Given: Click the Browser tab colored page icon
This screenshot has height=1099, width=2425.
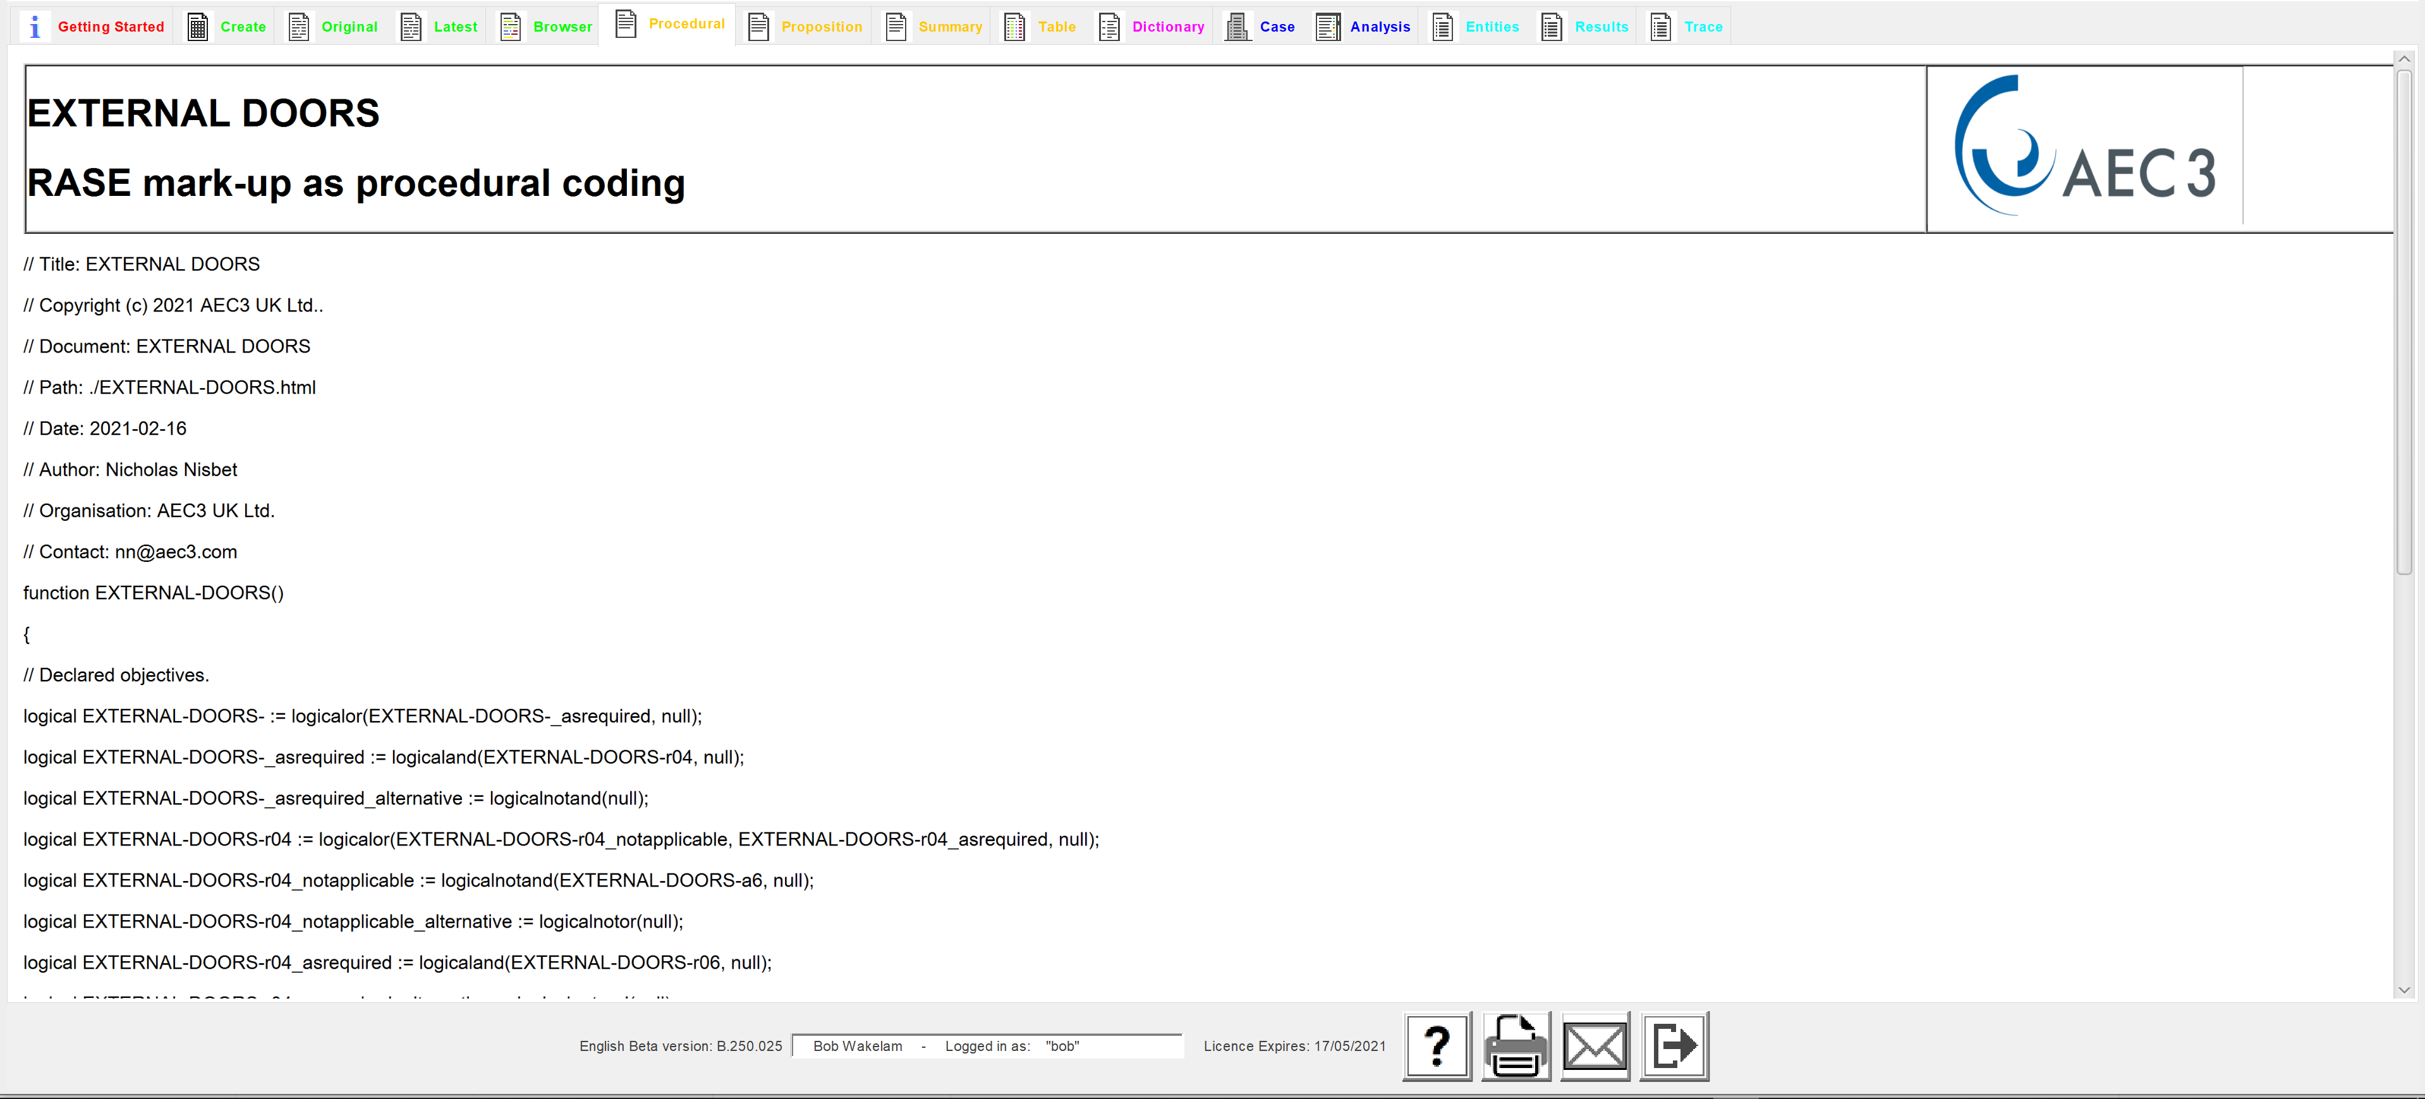Looking at the screenshot, I should click(x=510, y=27).
